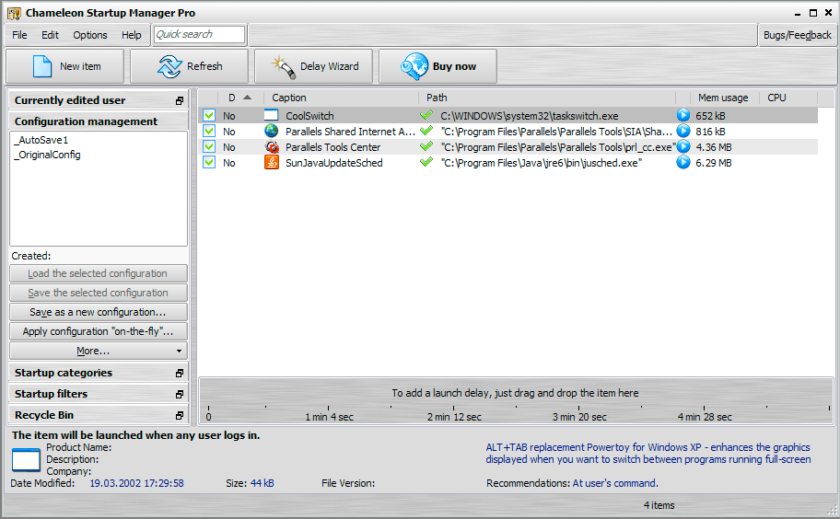840x519 pixels.
Task: Open the Edit menu
Action: [x=50, y=35]
